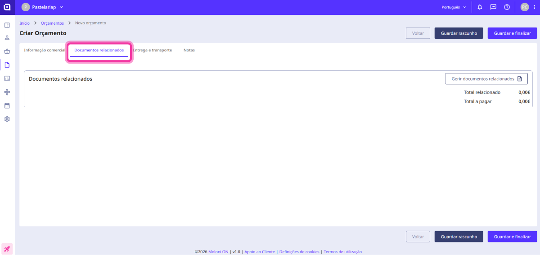
Task: Click top Guardar e finalizar button
Action: pos(512,33)
